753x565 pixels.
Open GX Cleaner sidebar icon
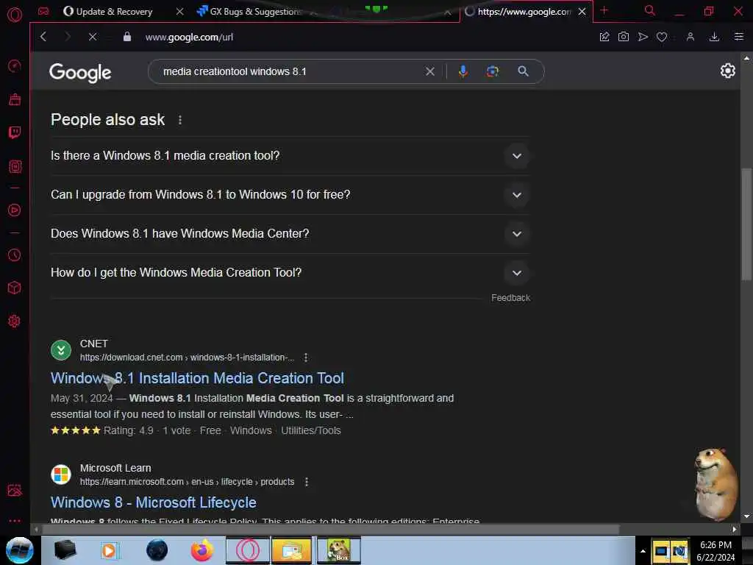(x=15, y=99)
